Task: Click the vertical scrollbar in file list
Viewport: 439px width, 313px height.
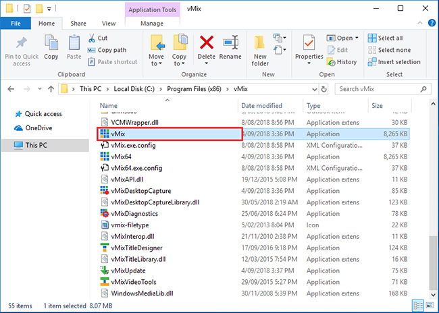Action: point(433,202)
